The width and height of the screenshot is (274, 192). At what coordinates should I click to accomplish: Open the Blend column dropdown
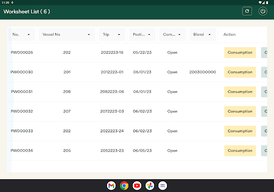pos(202,35)
